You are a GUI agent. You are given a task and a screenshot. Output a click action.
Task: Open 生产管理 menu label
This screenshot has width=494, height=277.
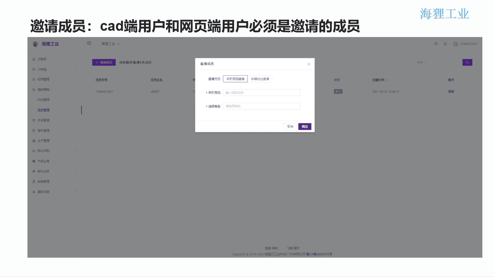point(43,141)
